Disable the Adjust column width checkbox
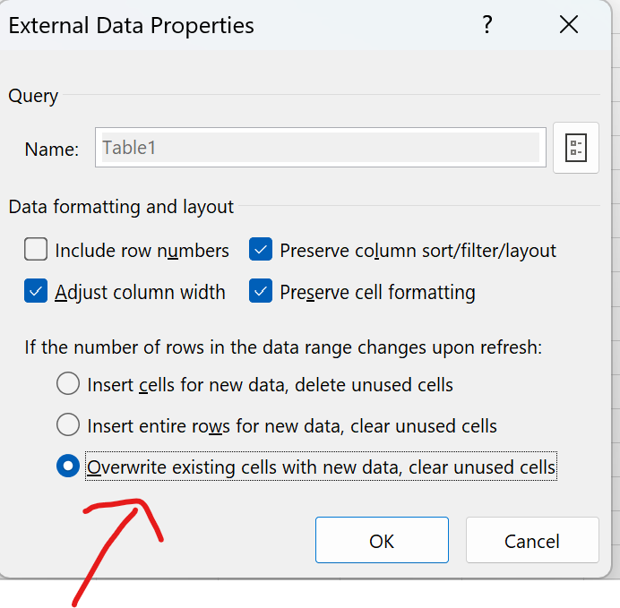This screenshot has height=608, width=620. (37, 292)
